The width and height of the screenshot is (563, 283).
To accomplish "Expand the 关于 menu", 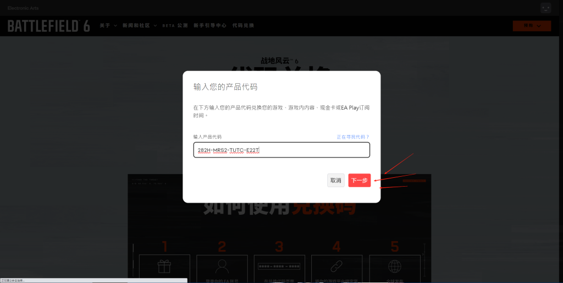I will point(108,25).
